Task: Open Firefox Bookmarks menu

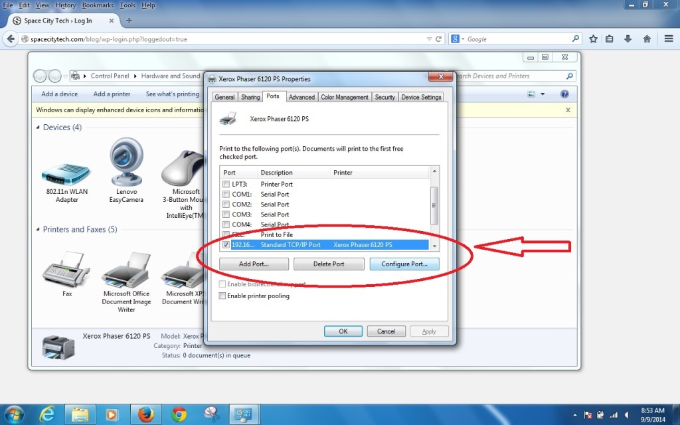Action: pyautogui.click(x=98, y=5)
